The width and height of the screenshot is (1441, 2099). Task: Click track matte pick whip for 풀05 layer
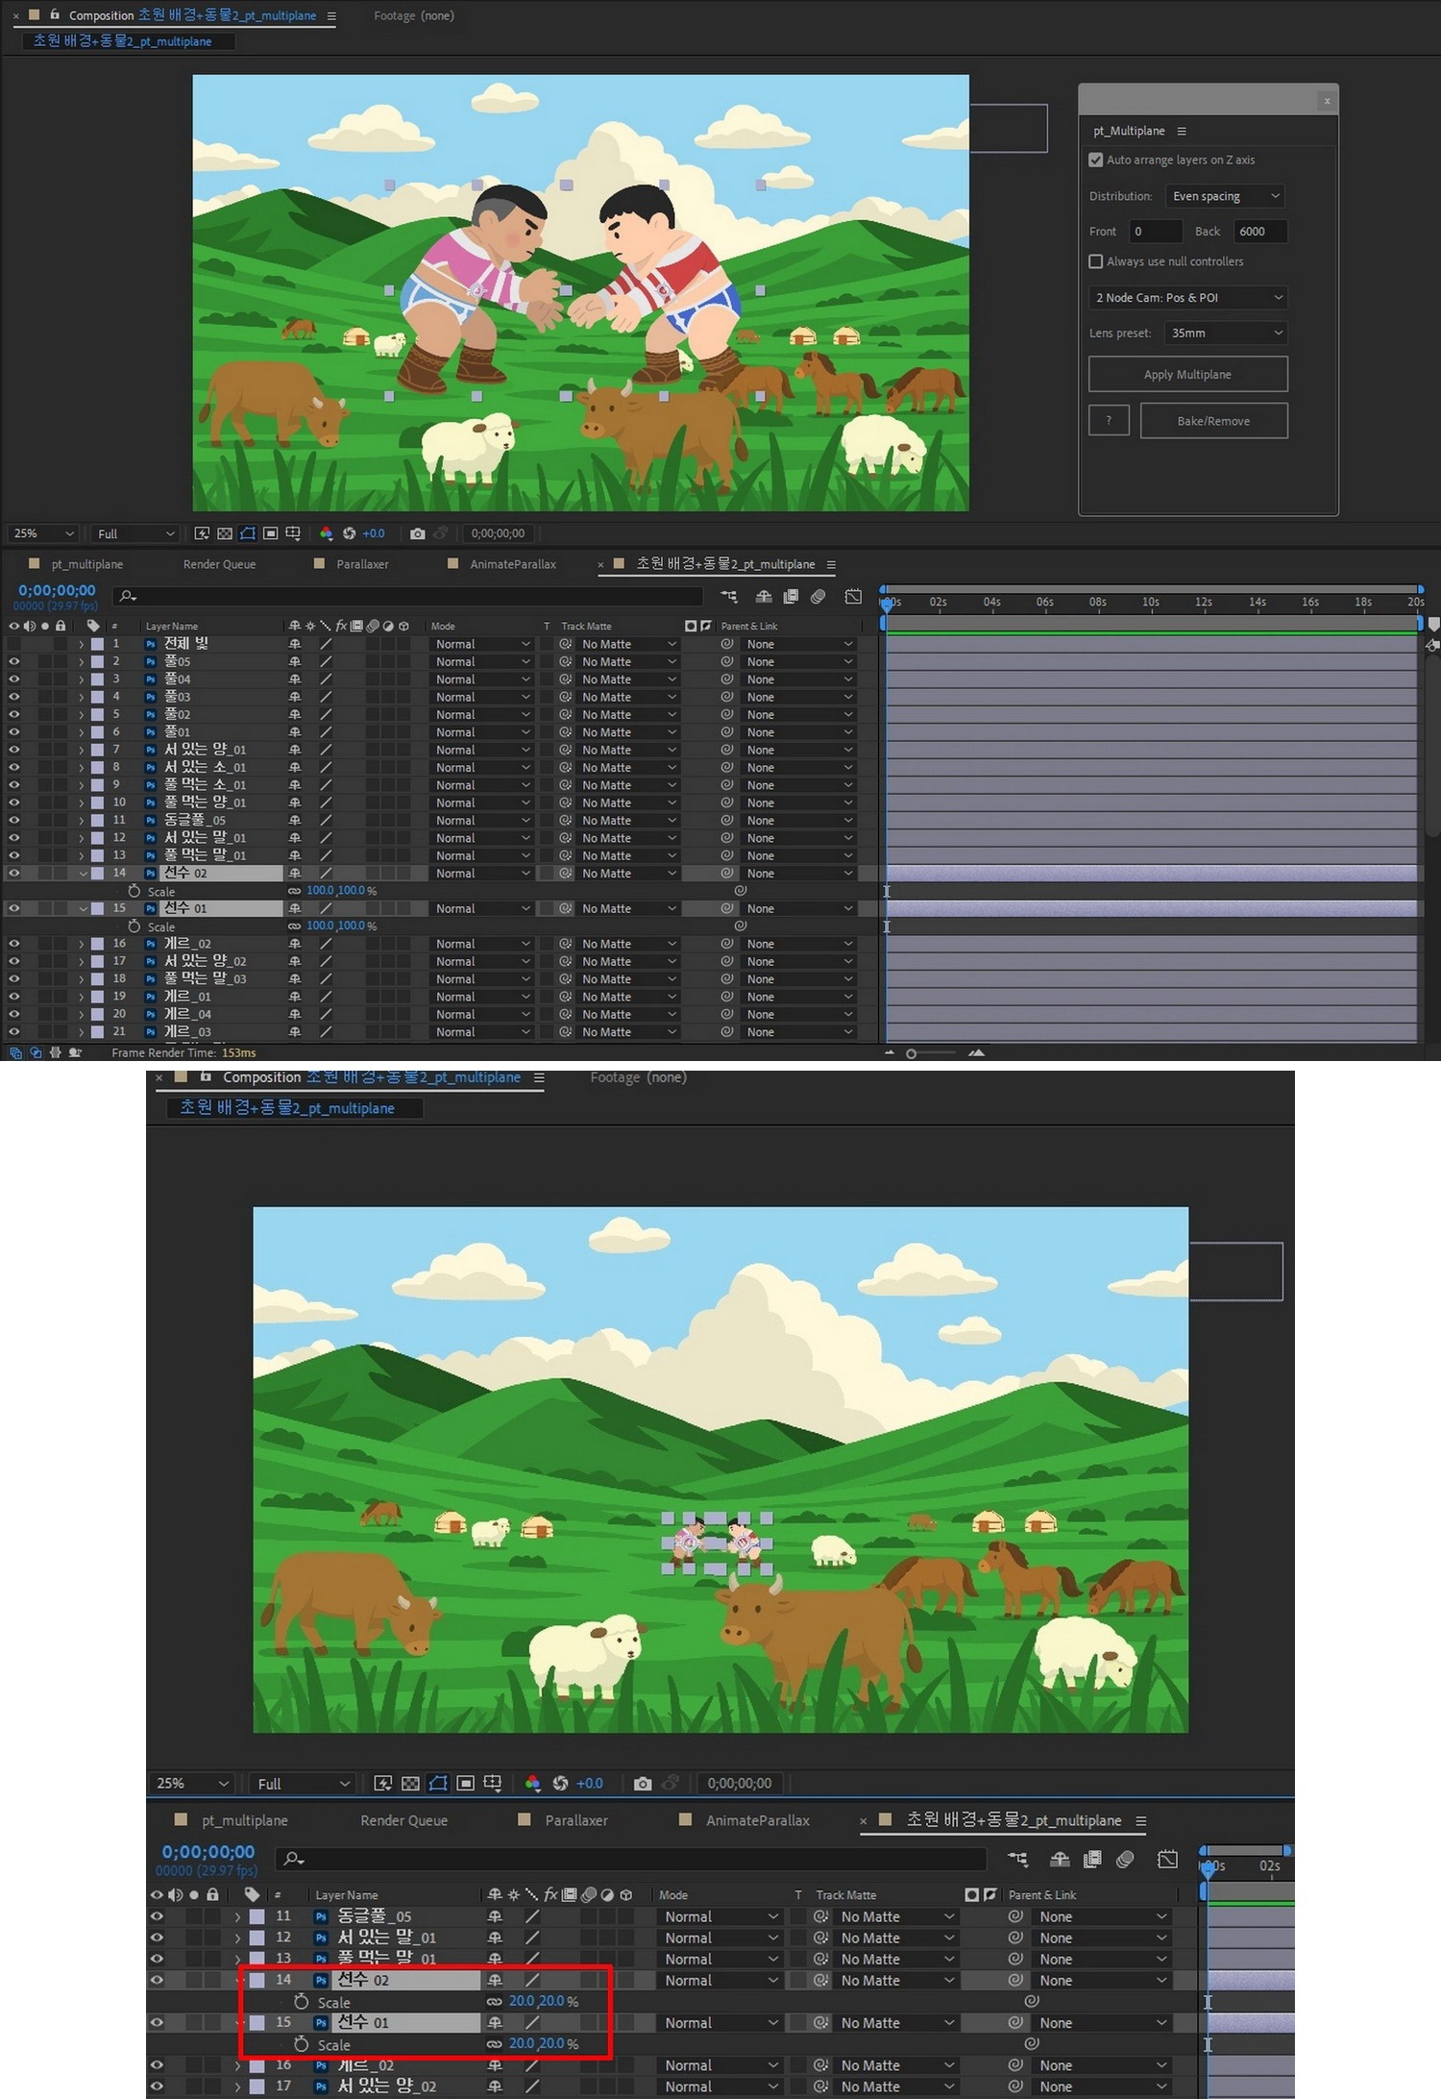566,661
